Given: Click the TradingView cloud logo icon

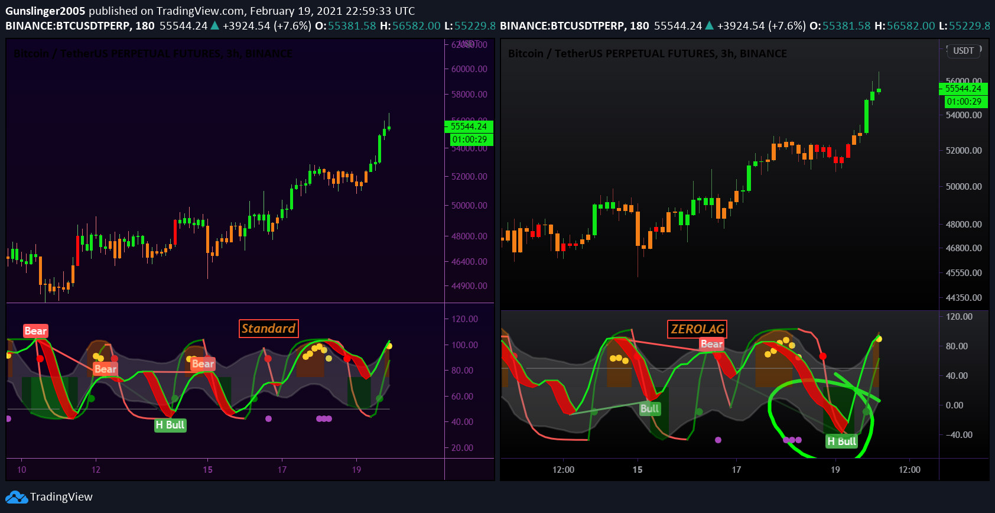Looking at the screenshot, I should point(17,497).
